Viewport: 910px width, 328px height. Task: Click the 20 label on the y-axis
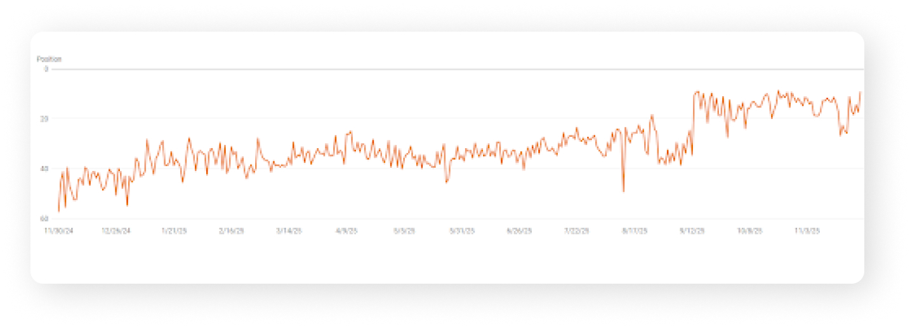45,118
